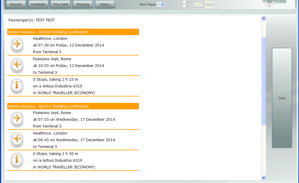Screen dimensions: 299x183
Task: Click BA548 'Heathrow, London' departure text
Action: tap(50, 38)
